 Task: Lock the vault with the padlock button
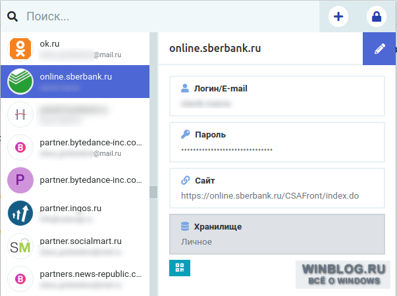click(x=377, y=16)
